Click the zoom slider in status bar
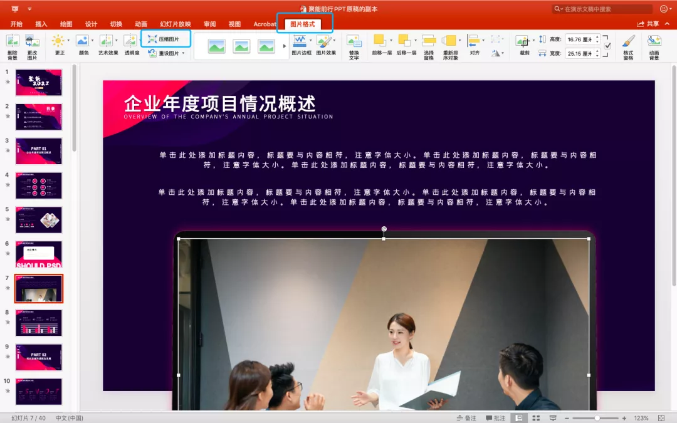Screen dimensions: 677x423 [597, 418]
